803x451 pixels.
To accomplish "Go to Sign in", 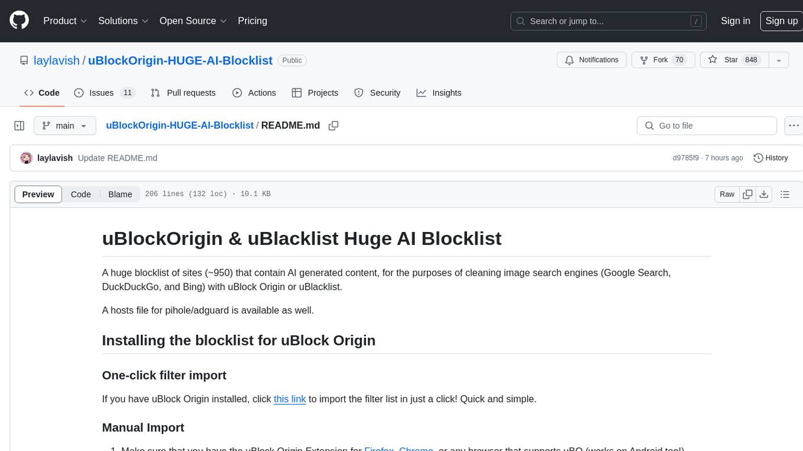I will tap(735, 21).
